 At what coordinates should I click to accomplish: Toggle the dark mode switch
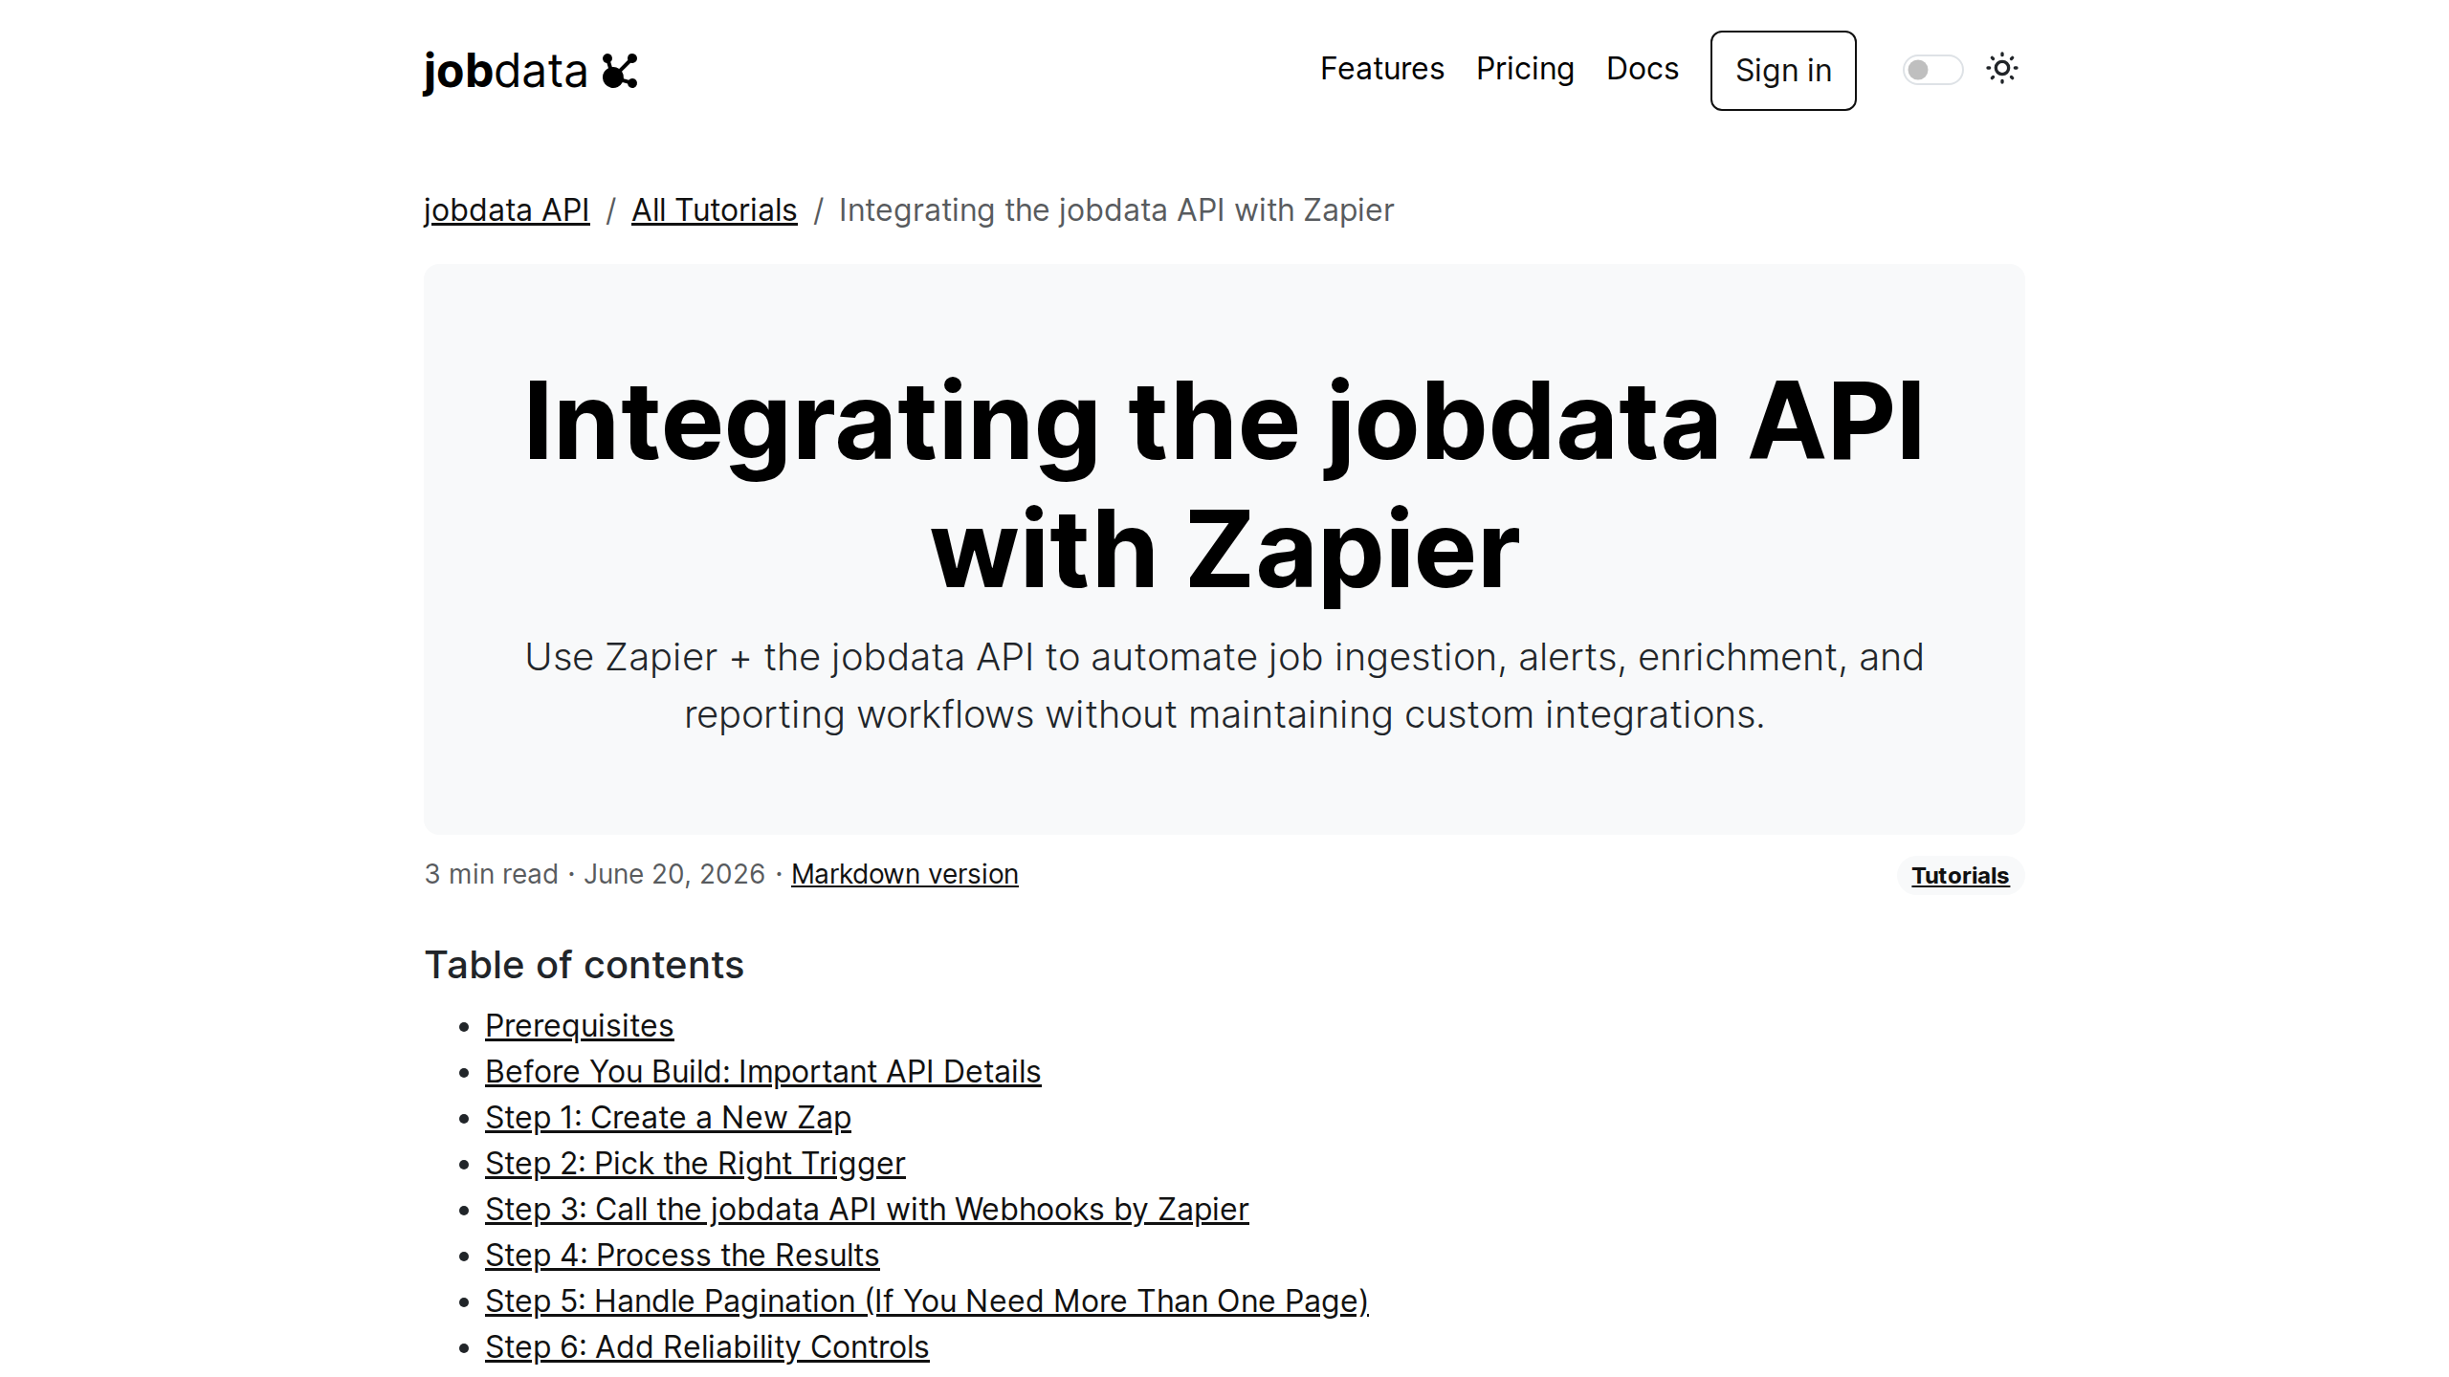[x=1932, y=70]
